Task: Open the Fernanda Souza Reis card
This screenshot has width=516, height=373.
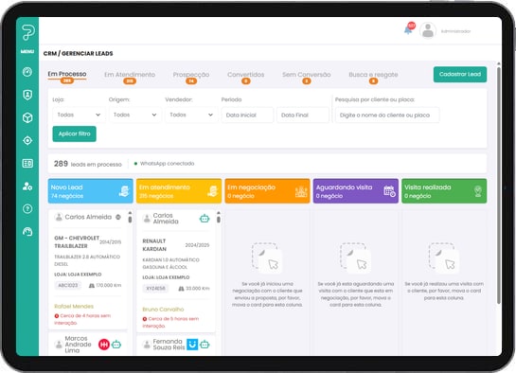Action: [x=176, y=346]
